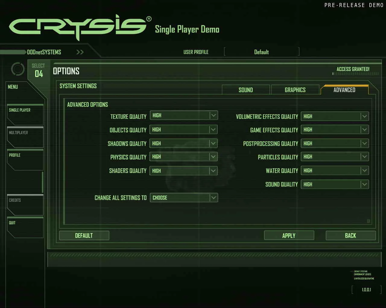
Task: Click the Change All Settings To label
Action: coord(121,198)
